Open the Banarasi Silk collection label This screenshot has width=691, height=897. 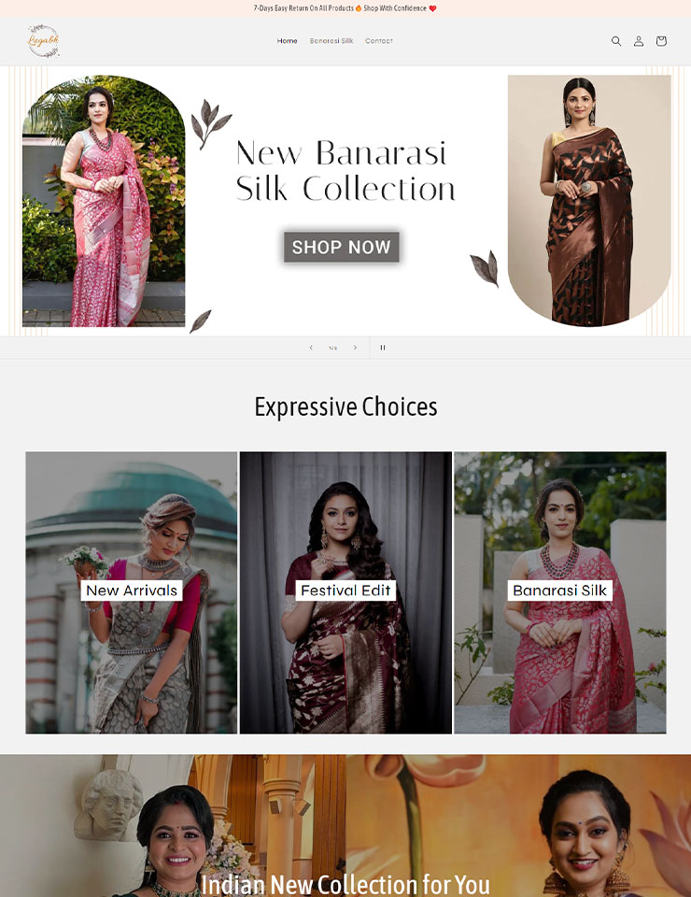(559, 591)
